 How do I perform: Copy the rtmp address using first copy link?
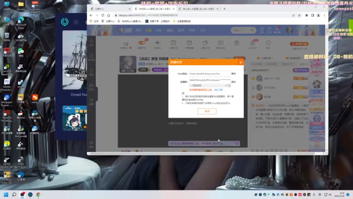coord(233,73)
